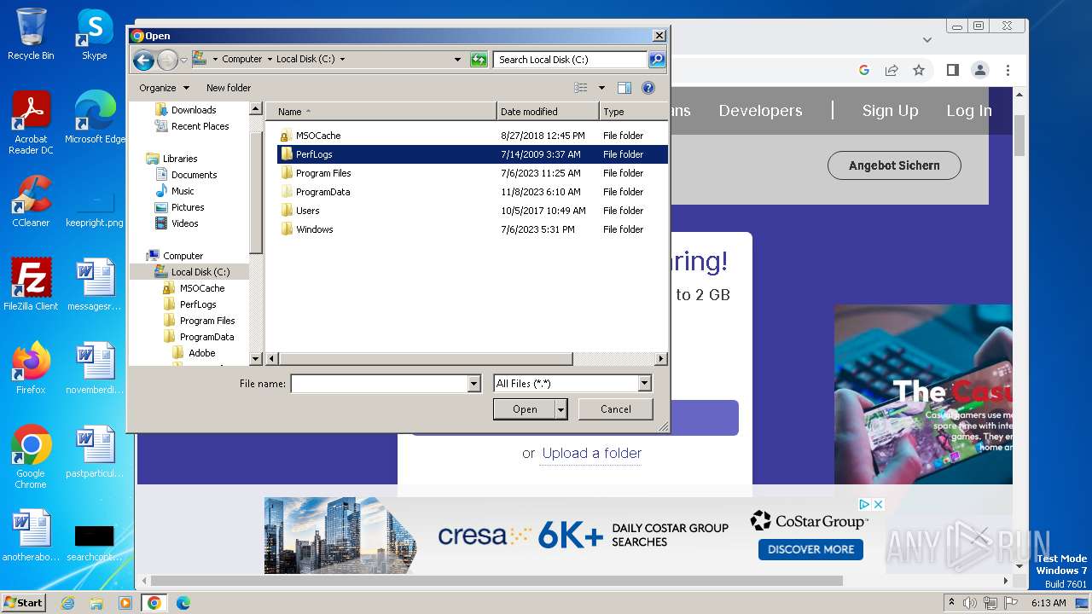Bookmark page with Chrome star icon
This screenshot has height=614, width=1092.
(919, 70)
